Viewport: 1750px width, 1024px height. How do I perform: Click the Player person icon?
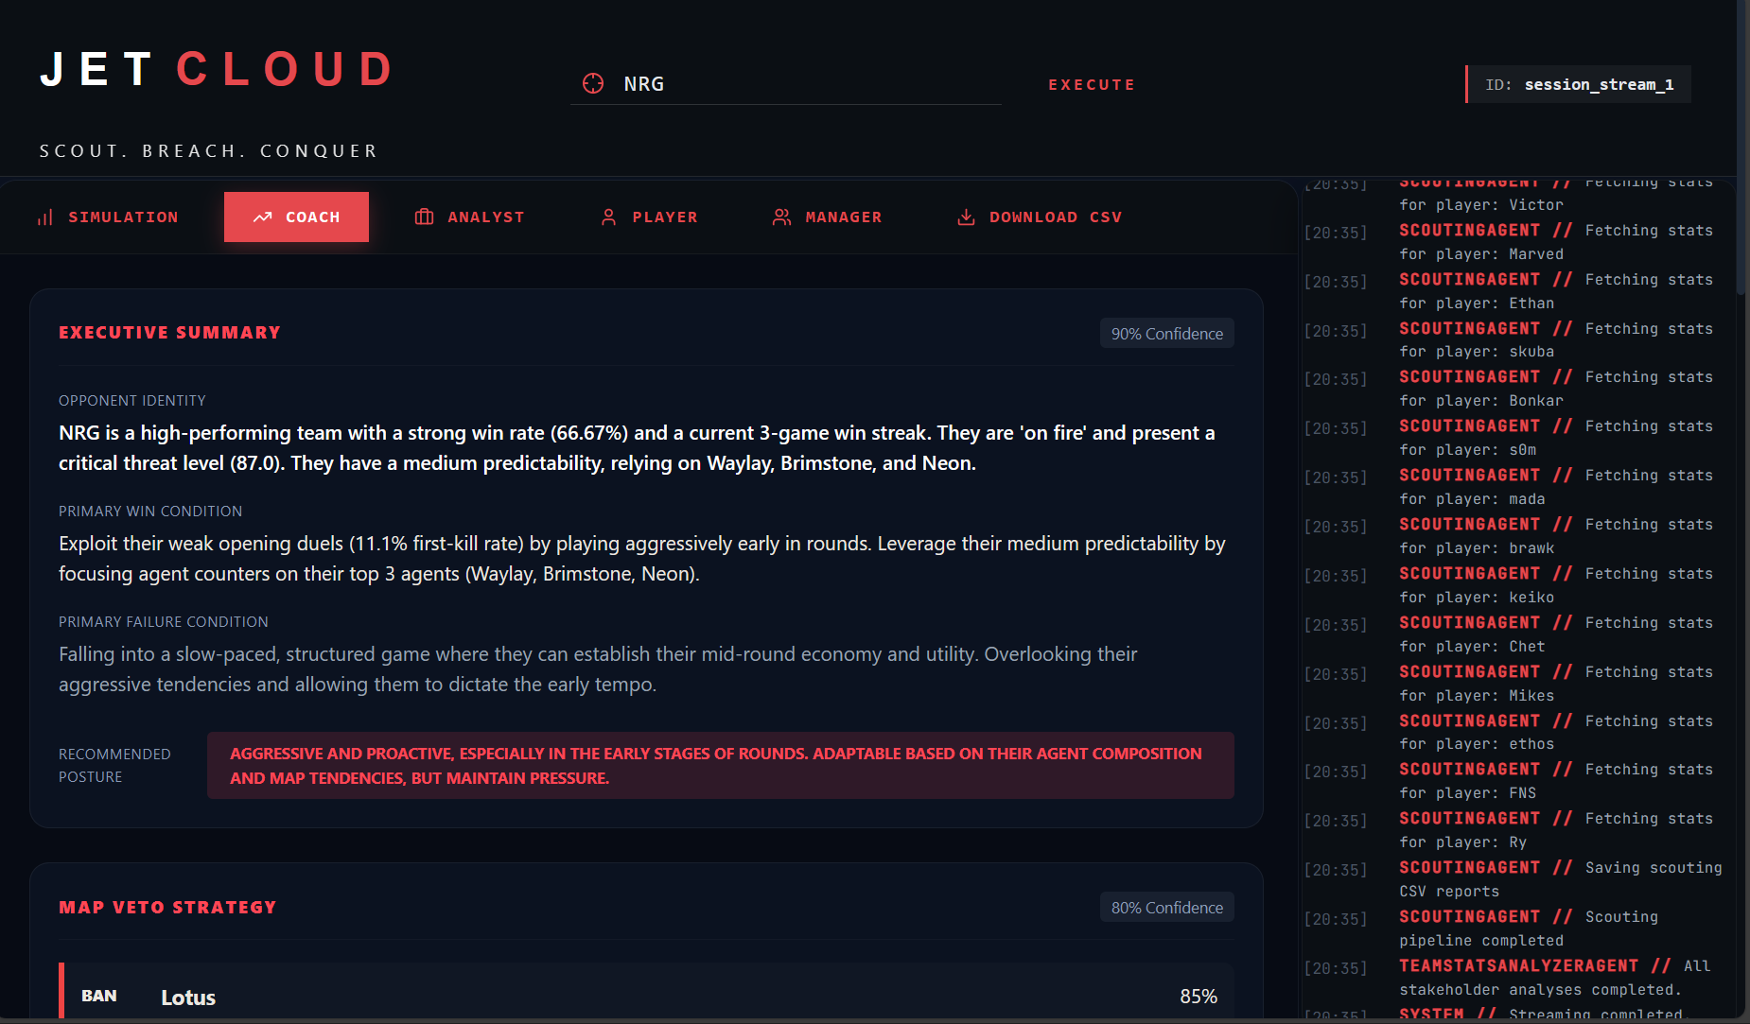point(609,217)
